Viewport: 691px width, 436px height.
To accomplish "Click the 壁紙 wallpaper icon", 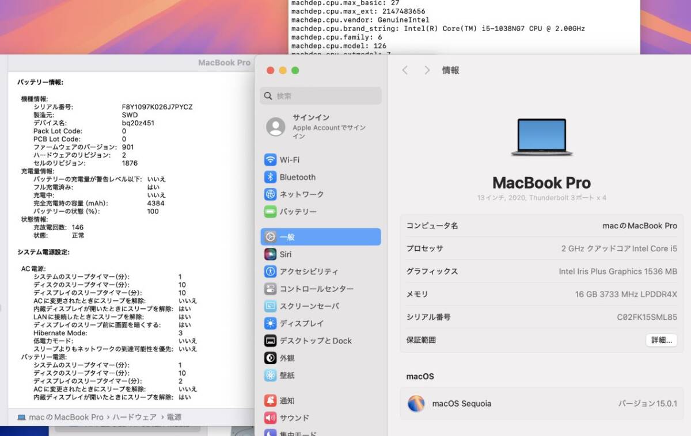I will pos(270,375).
